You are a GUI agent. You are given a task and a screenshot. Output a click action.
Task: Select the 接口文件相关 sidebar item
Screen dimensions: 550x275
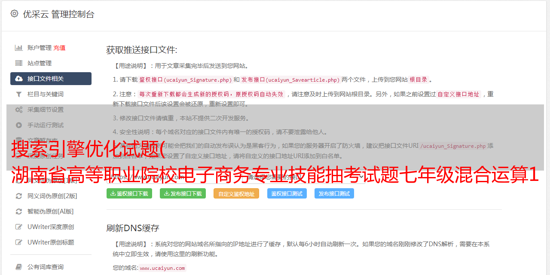[51, 79]
